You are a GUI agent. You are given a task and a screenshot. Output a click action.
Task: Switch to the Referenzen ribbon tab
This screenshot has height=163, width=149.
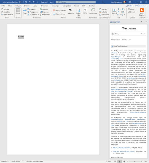point(44,6)
